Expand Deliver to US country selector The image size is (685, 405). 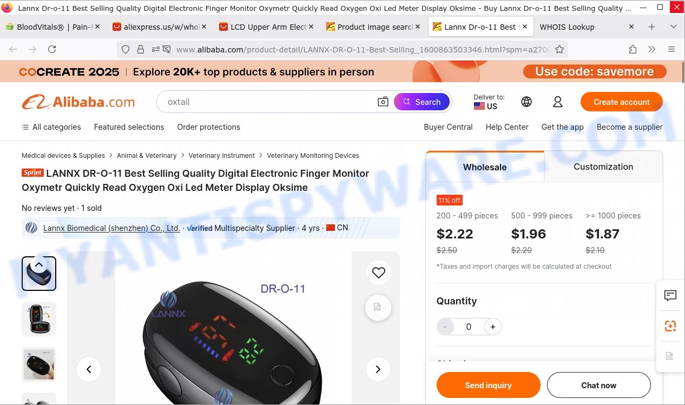(489, 102)
